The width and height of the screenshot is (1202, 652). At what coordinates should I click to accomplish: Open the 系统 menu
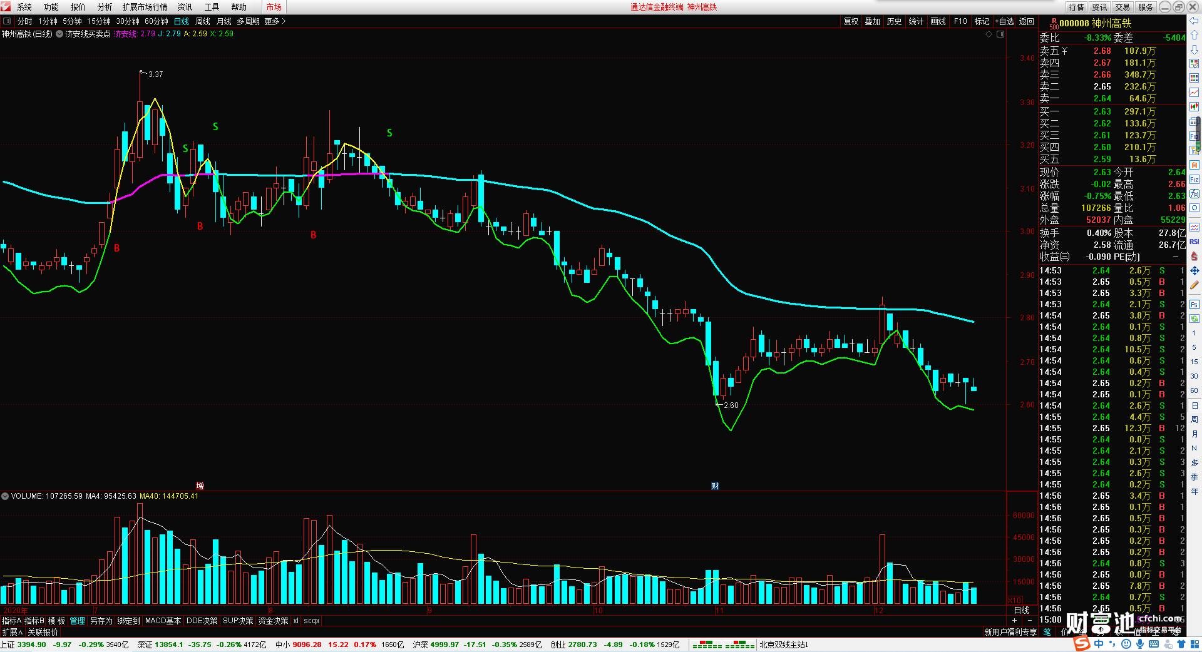point(24,7)
